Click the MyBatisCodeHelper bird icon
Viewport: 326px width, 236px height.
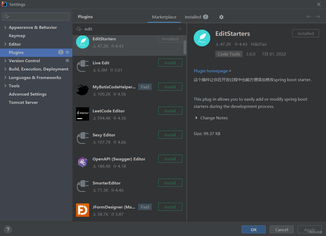(x=83, y=90)
